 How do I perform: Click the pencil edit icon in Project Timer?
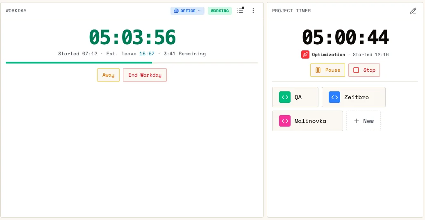click(x=413, y=11)
